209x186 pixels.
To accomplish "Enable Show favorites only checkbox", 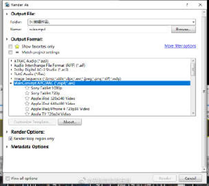I will click(11, 46).
